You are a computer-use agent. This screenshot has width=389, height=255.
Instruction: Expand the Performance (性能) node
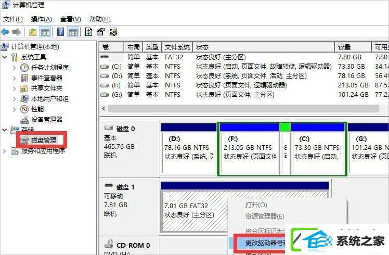click(15, 109)
